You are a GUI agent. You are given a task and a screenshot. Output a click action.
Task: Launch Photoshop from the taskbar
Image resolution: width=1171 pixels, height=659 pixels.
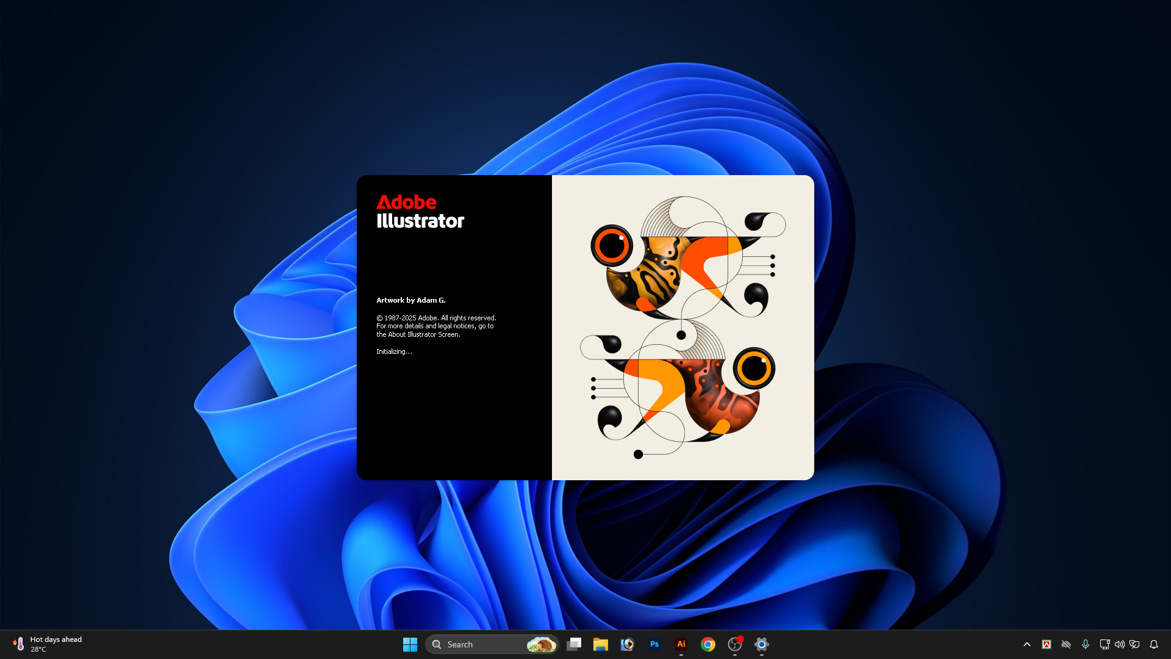click(x=654, y=644)
